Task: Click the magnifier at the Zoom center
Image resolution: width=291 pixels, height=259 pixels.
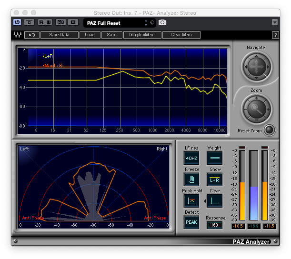Action: 257,110
